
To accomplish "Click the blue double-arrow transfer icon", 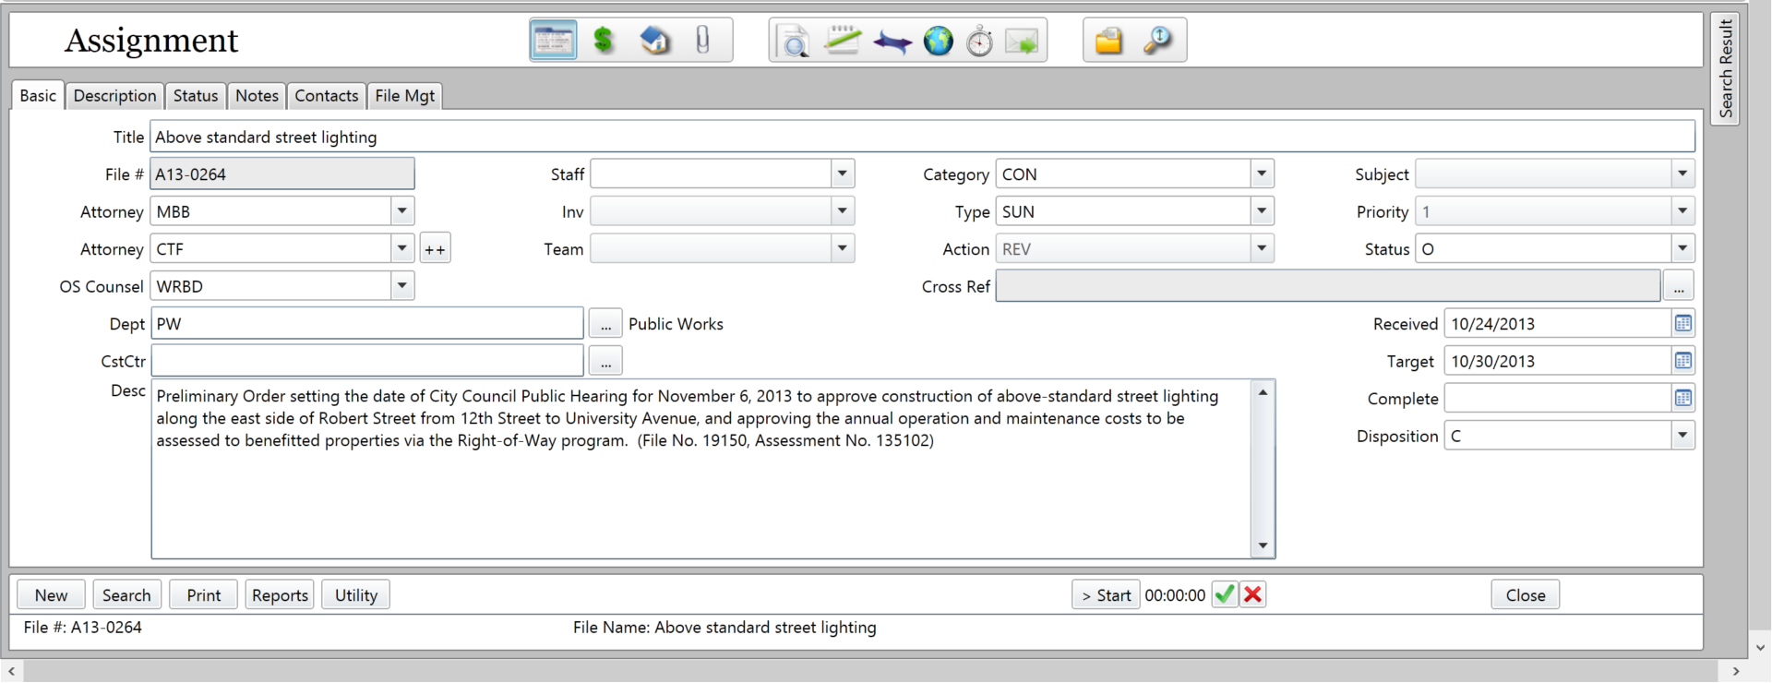I will point(892,42).
